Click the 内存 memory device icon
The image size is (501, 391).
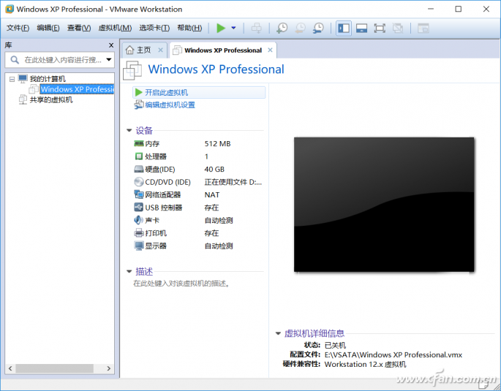(138, 144)
